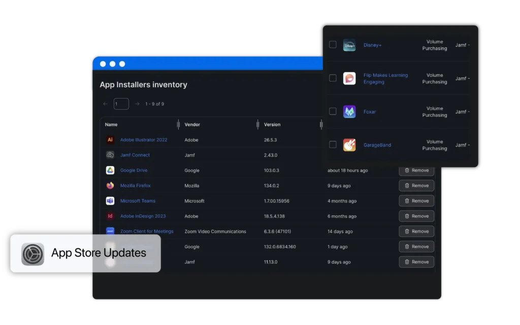Remove Adobe InDesign 2023 from inventory

[x=416, y=216]
